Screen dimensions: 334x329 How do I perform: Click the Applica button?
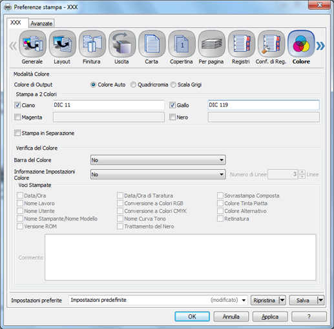270,317
